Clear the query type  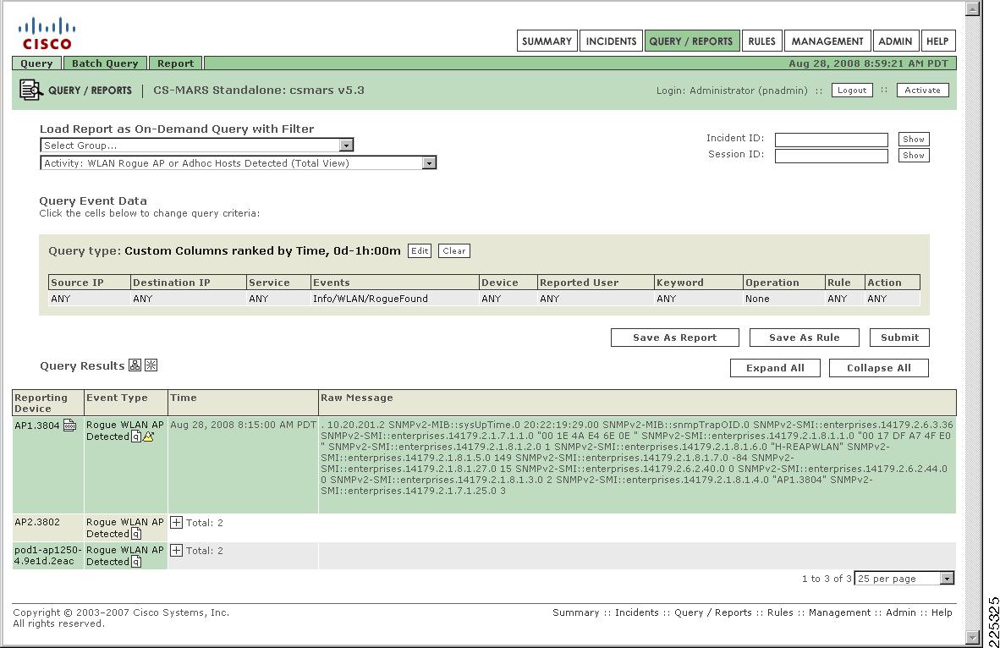tap(454, 250)
